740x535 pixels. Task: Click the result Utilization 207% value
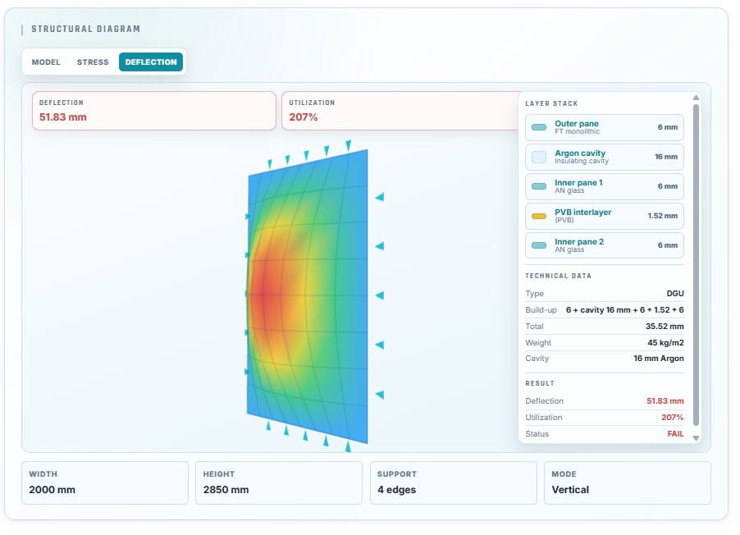pos(672,418)
